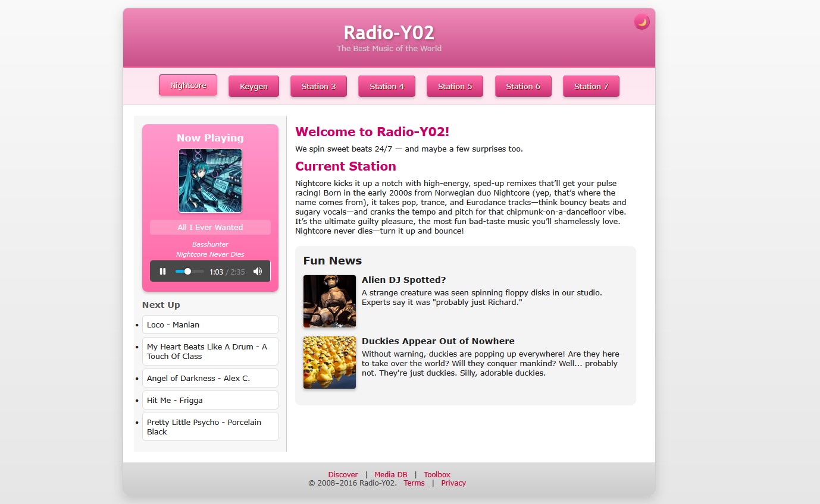820x504 pixels.
Task: Open the Discover link in the footer
Action: (343, 474)
